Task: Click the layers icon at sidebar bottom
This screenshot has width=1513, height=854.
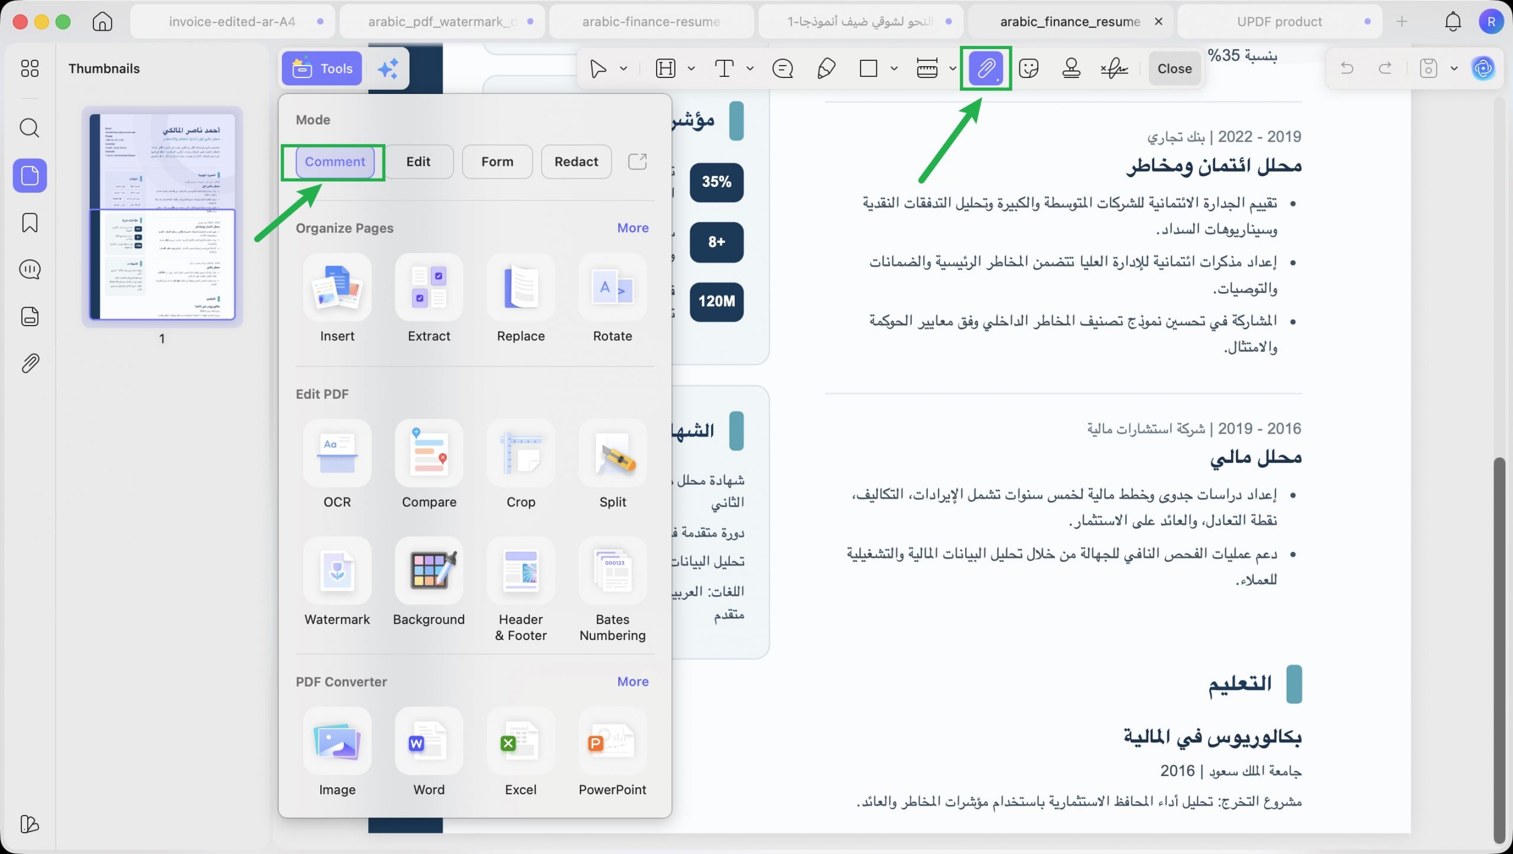Action: [x=30, y=824]
